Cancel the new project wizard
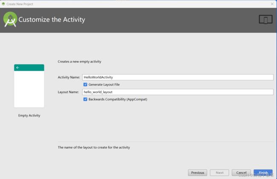The image size is (277, 179). tap(241, 173)
